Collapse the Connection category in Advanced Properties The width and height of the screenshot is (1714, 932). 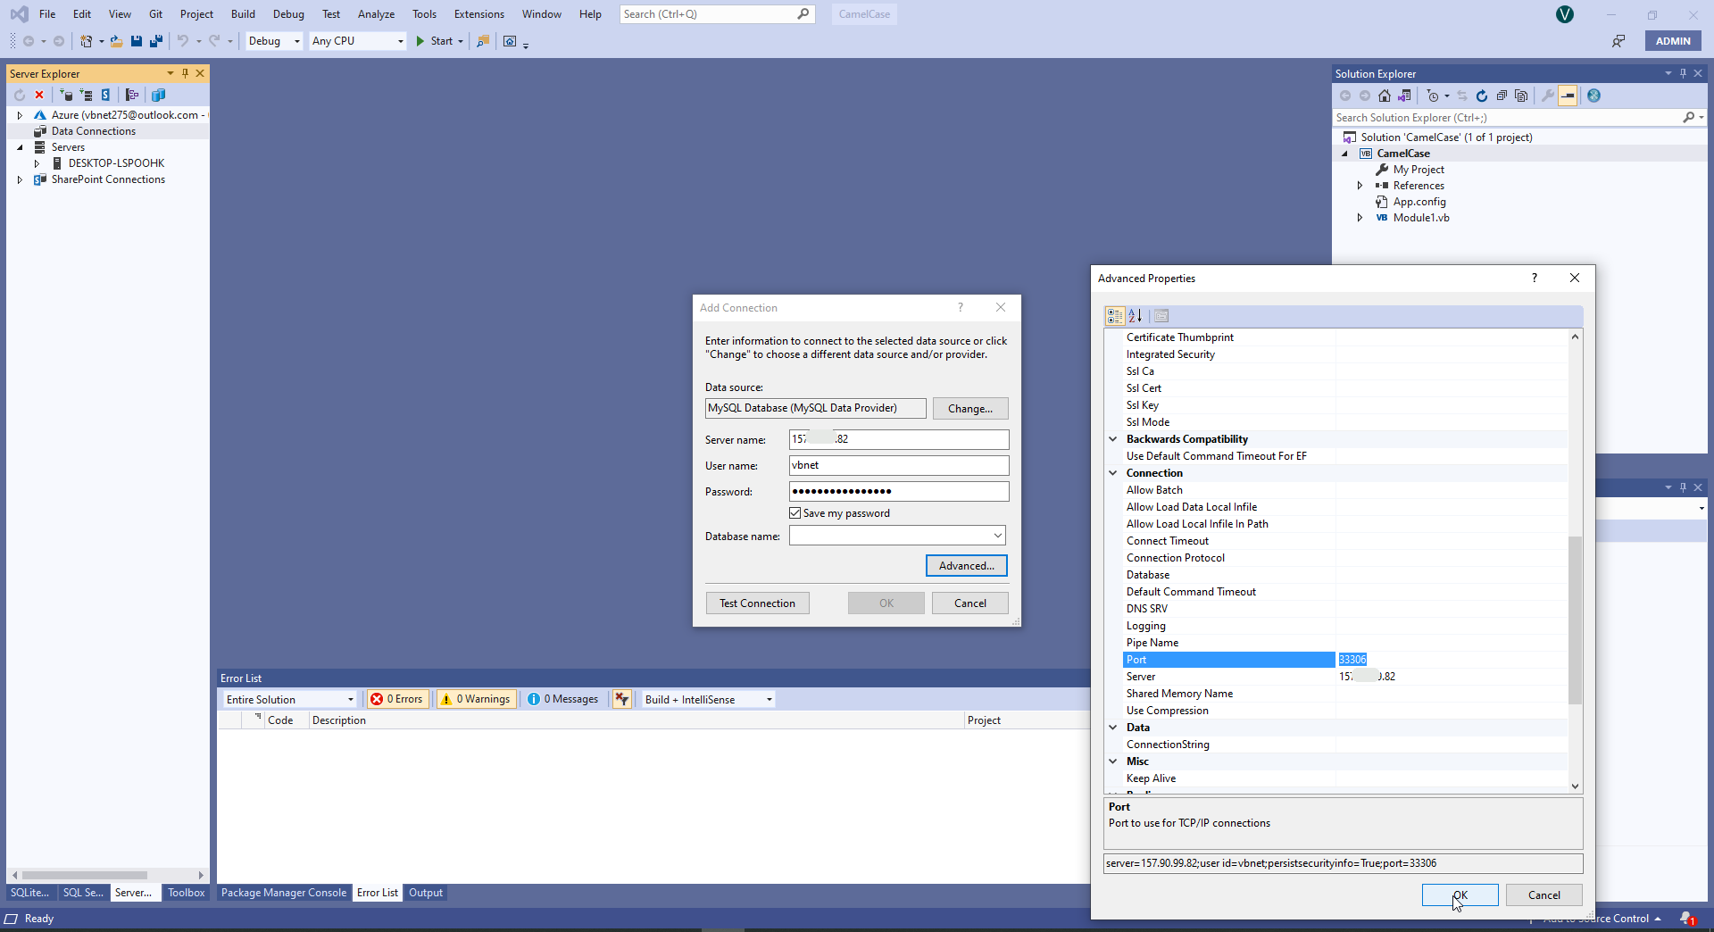[x=1113, y=473]
